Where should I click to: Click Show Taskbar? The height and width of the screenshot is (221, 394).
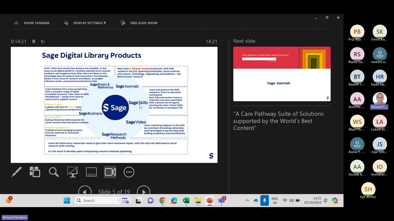pyautogui.click(x=32, y=23)
